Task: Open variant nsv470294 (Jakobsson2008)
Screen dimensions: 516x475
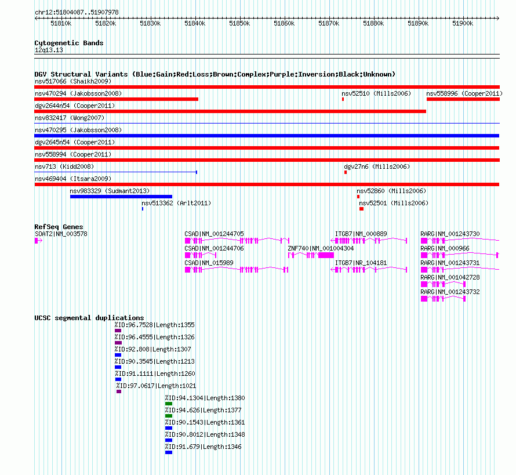Action: pos(116,99)
